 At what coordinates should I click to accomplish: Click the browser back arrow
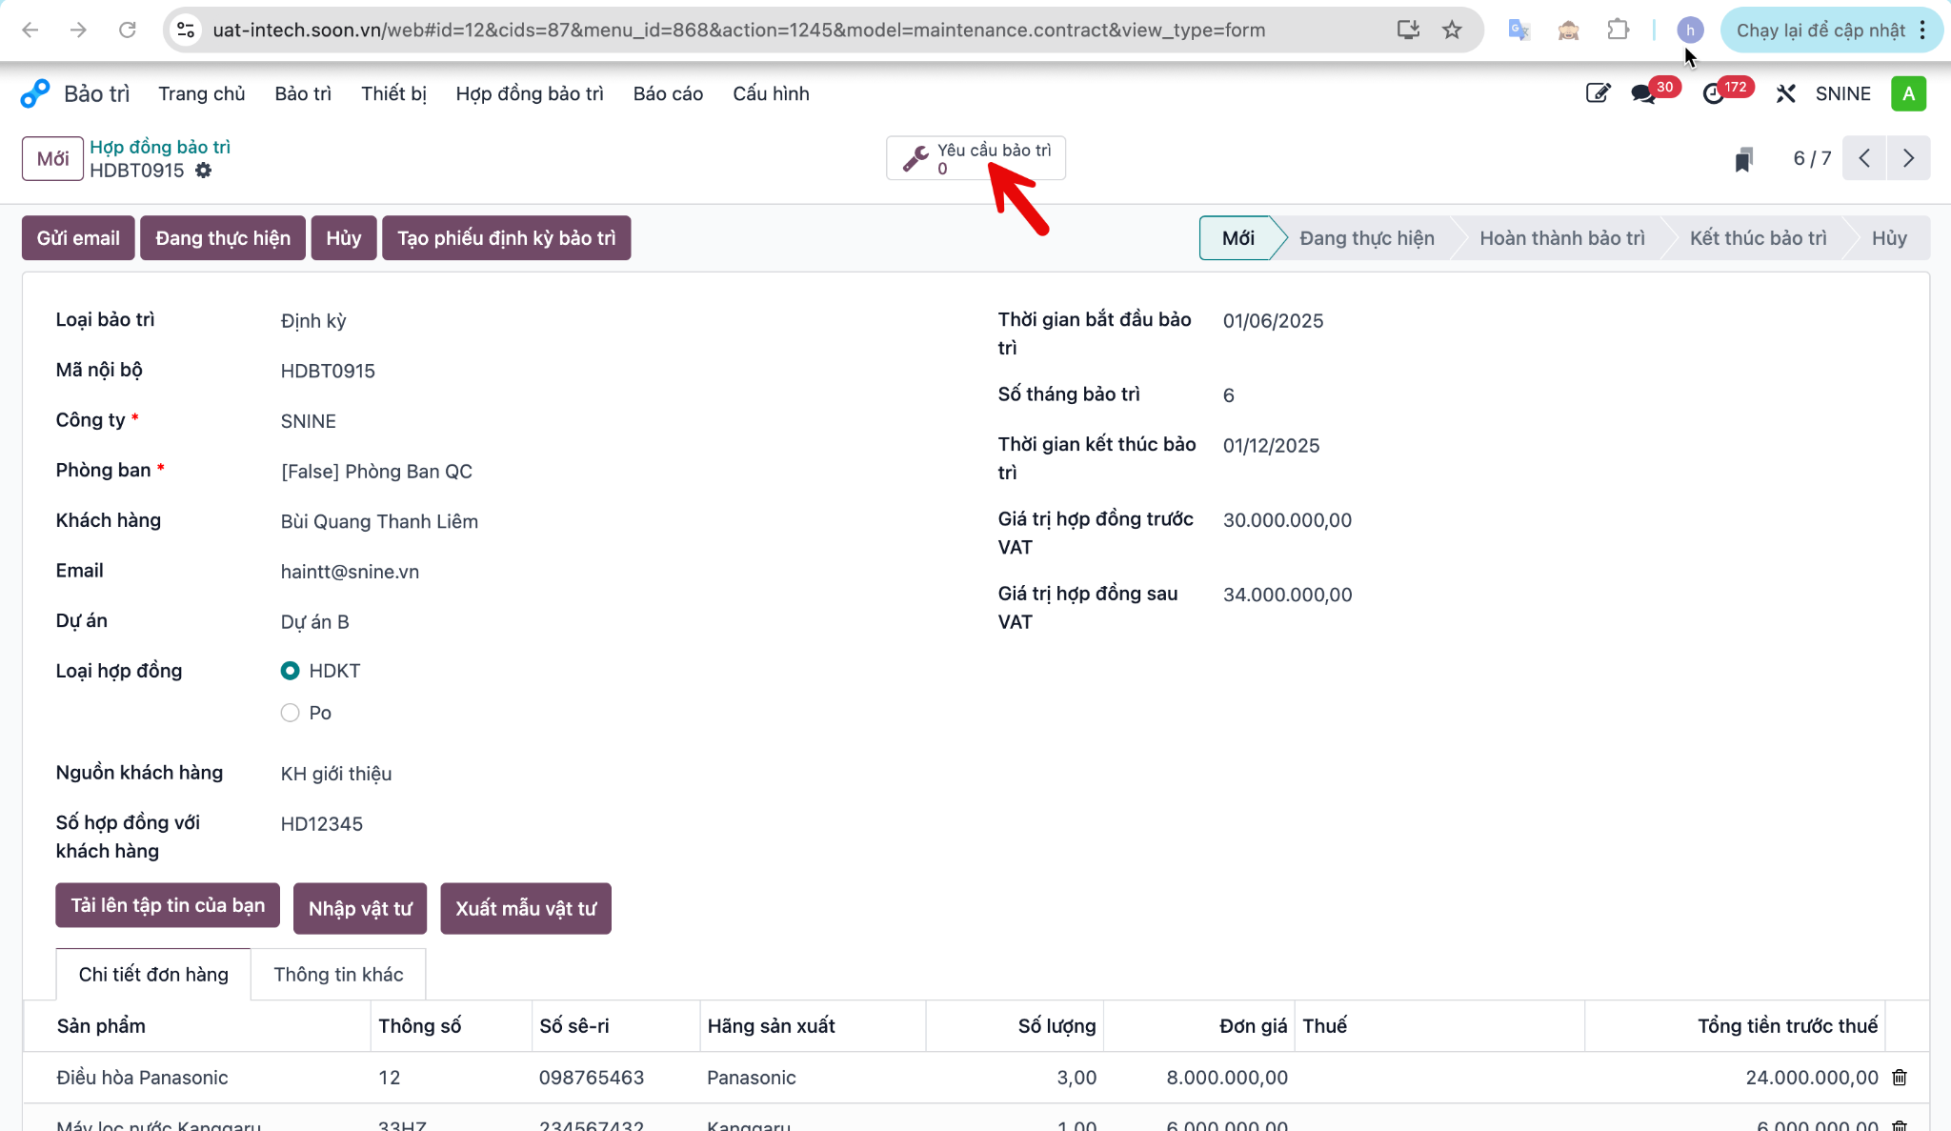coord(30,30)
